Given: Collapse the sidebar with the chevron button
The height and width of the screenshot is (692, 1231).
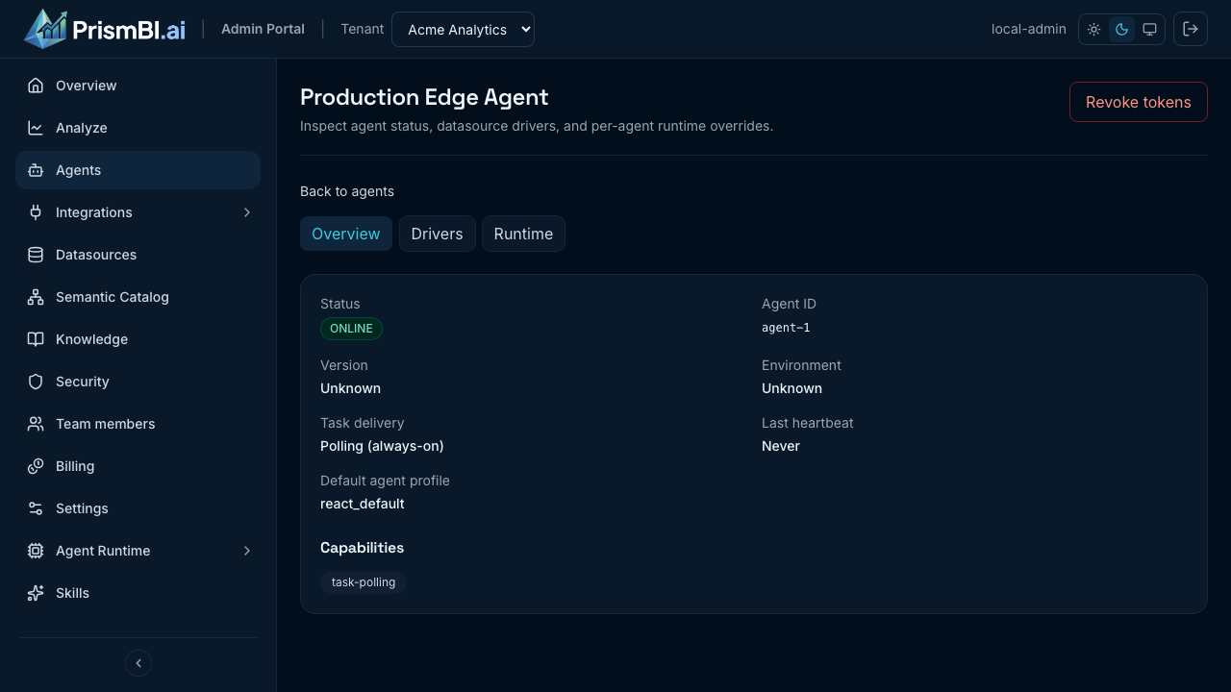Looking at the screenshot, I should click(138, 663).
